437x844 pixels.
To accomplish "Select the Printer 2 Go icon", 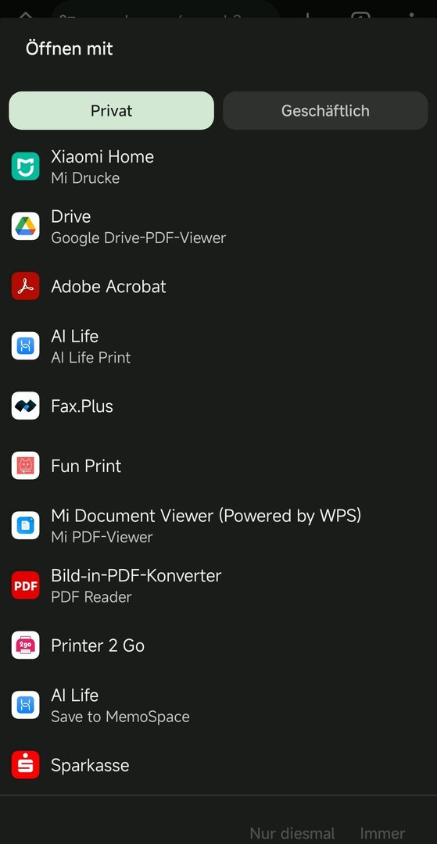I will [x=25, y=645].
